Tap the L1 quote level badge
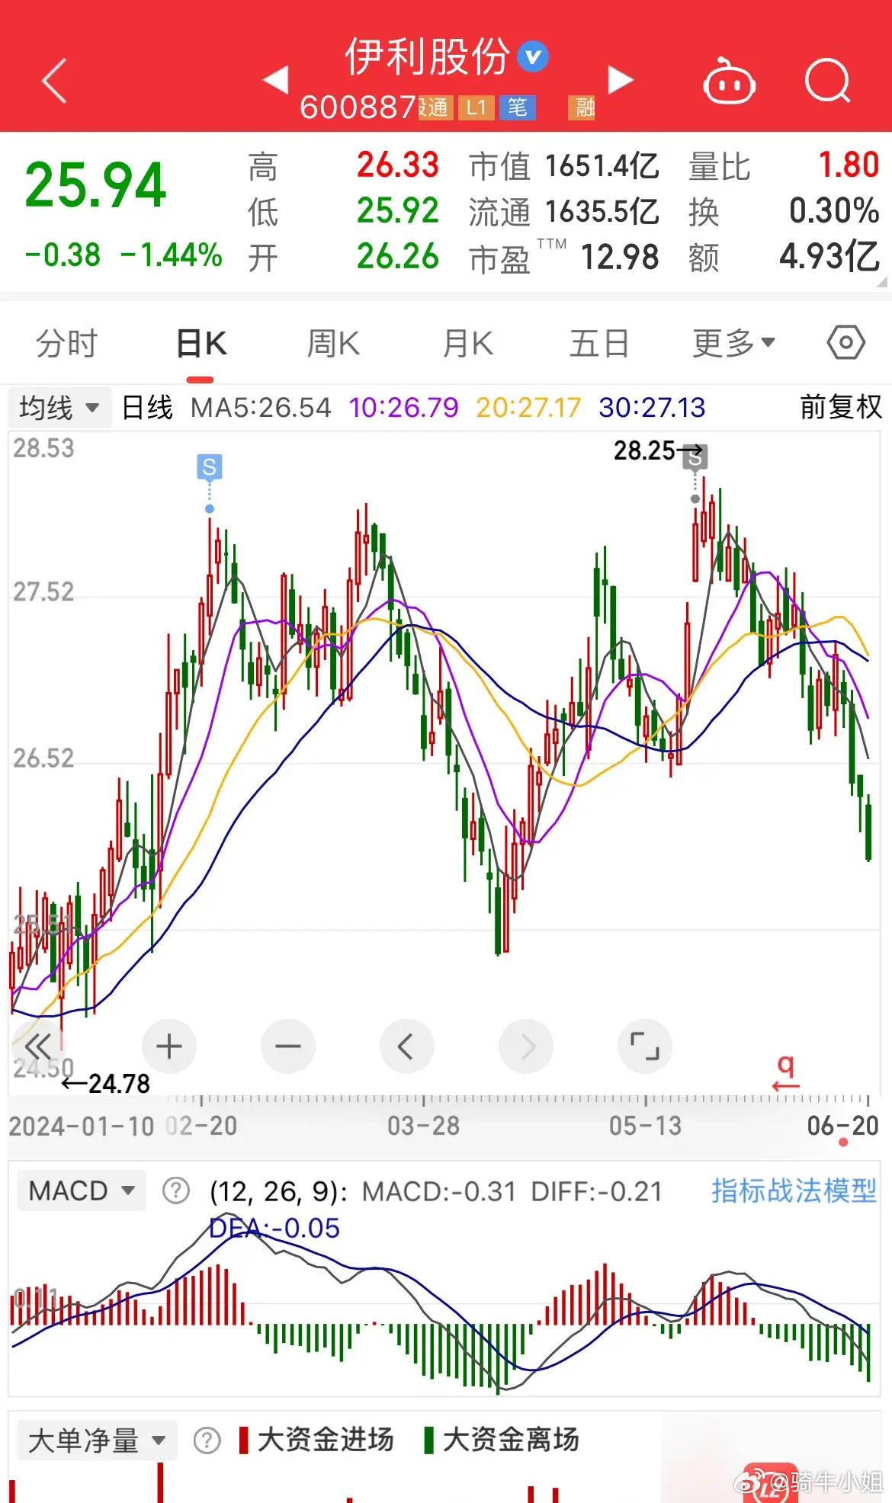The image size is (892, 1503). click(476, 107)
